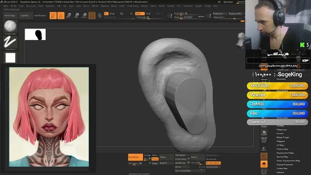Select the Scale transform tool
This screenshot has width=311, height=175.
pyautogui.click(x=76, y=15)
